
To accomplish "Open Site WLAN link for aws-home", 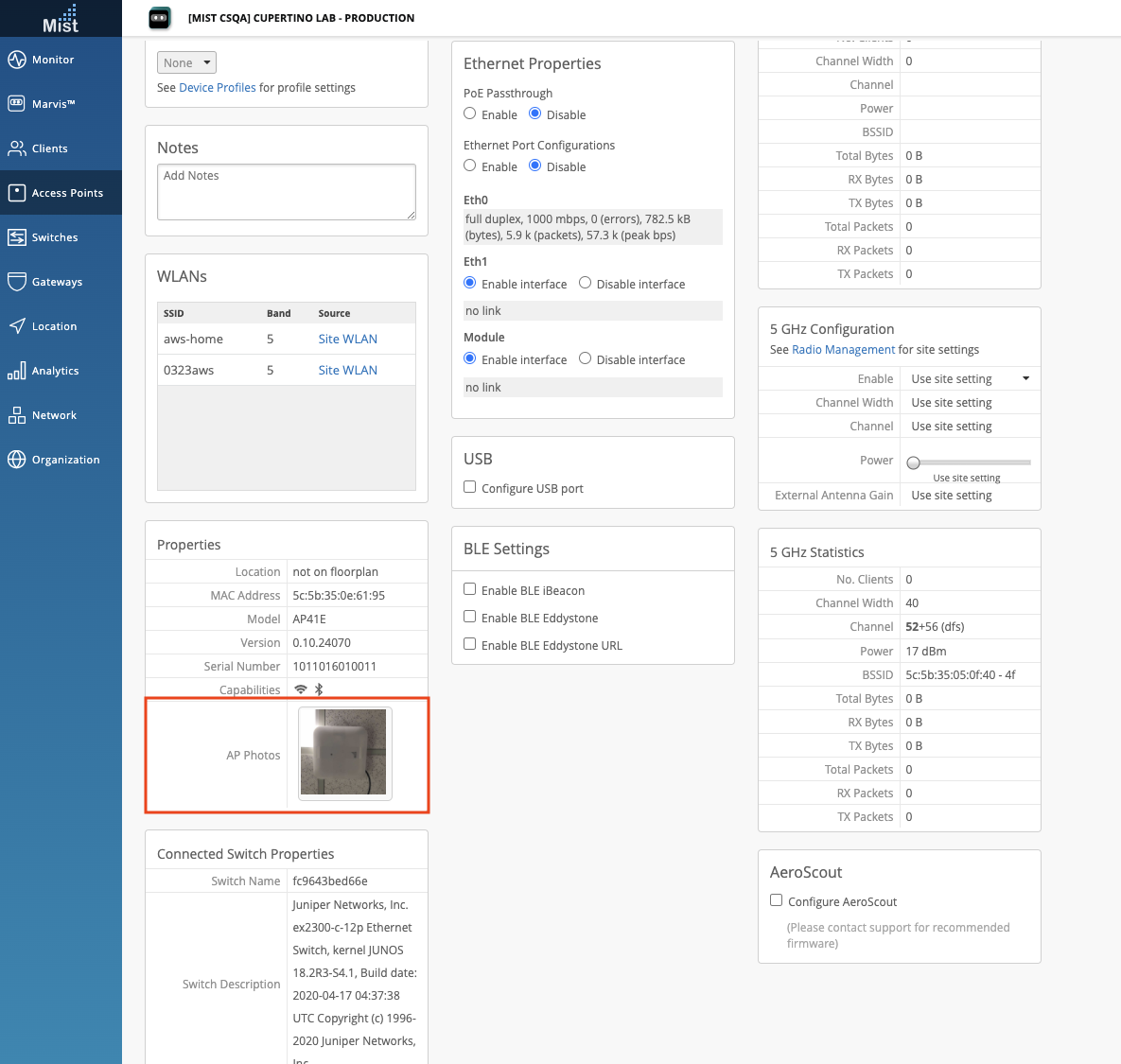I will pos(348,339).
